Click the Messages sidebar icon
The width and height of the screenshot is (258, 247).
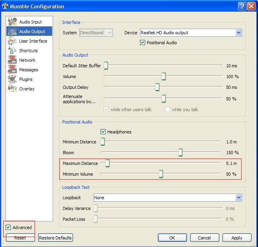coord(12,69)
